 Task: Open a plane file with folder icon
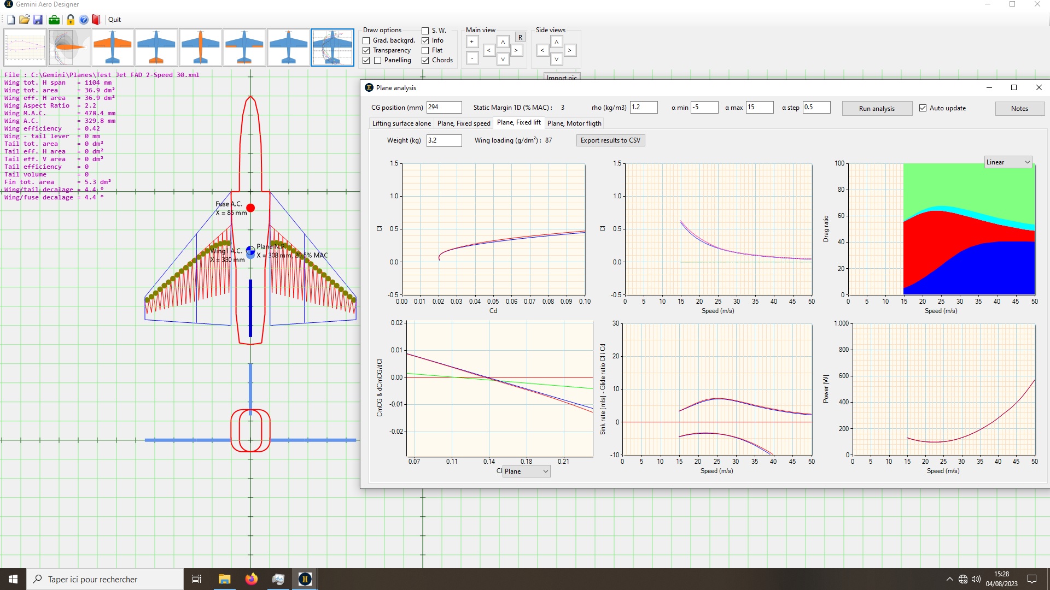click(x=24, y=20)
